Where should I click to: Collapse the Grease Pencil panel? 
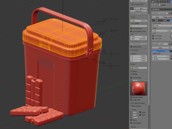coord(131,4)
